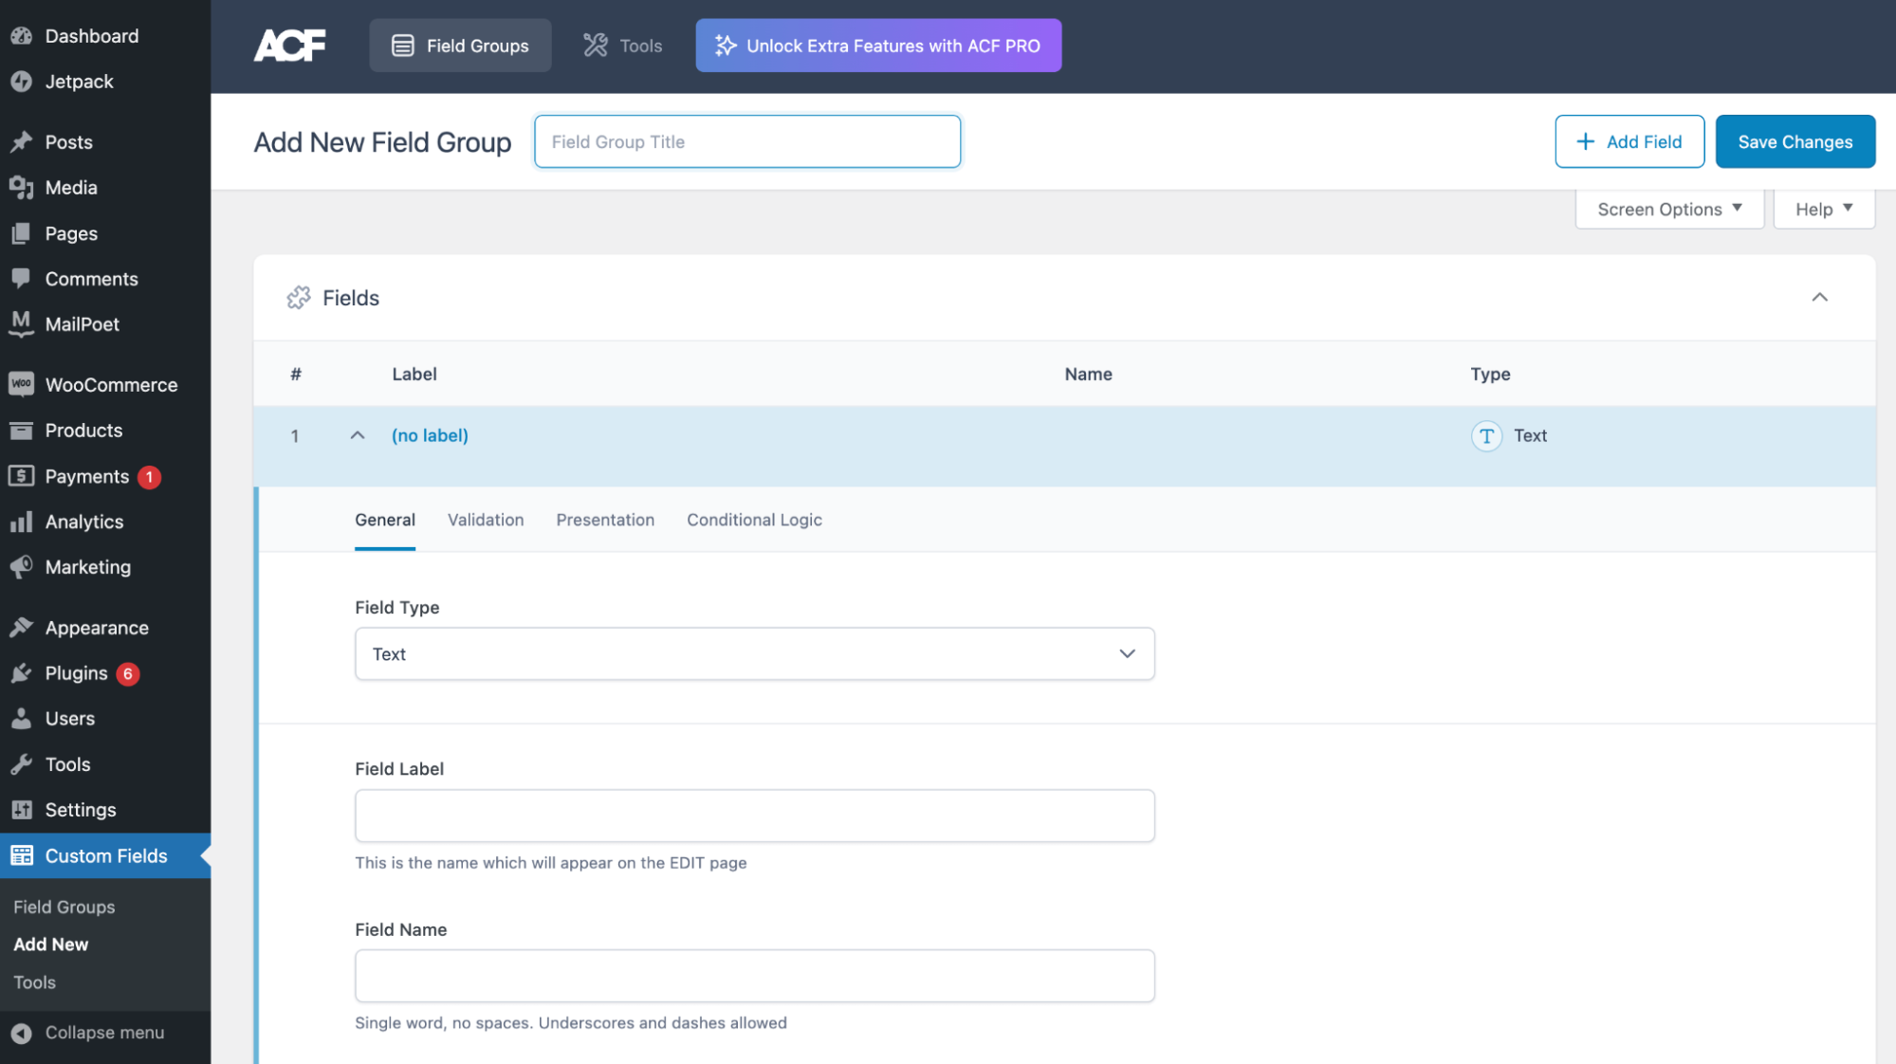Click the Field Group Title input
1896x1064 pixels.
tap(747, 140)
